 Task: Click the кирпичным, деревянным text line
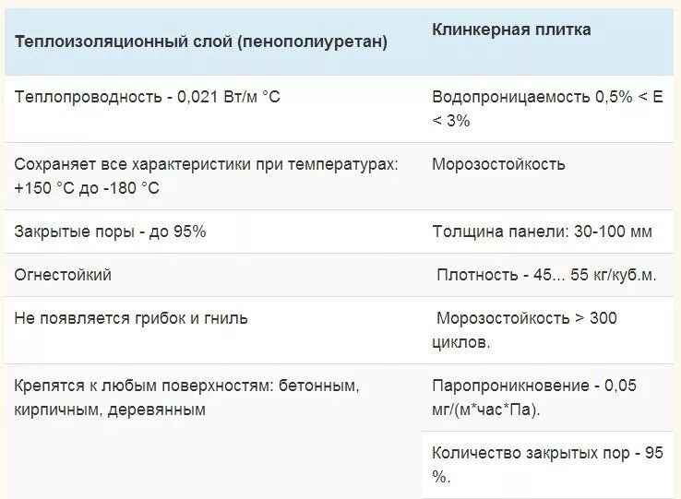(110, 410)
